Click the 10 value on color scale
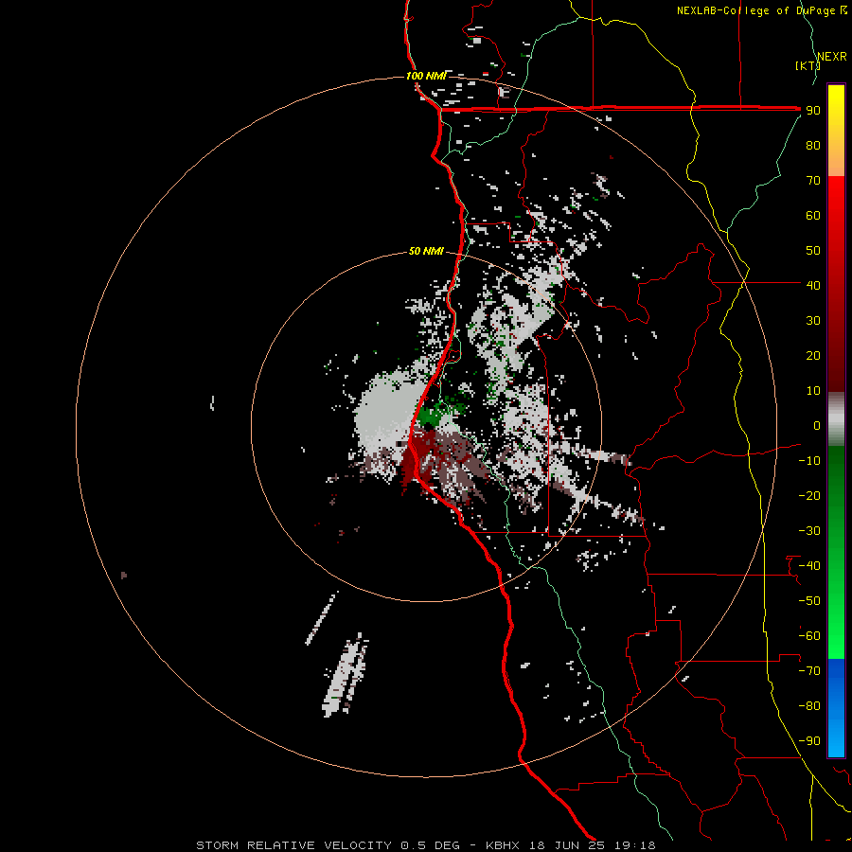This screenshot has height=852, width=852. [x=813, y=391]
